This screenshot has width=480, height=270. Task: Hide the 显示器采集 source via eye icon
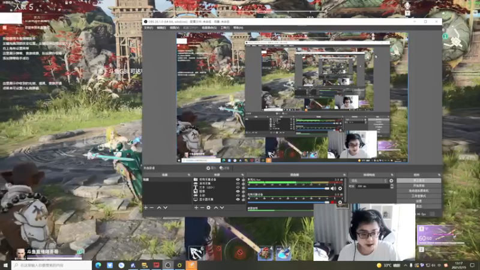(238, 199)
